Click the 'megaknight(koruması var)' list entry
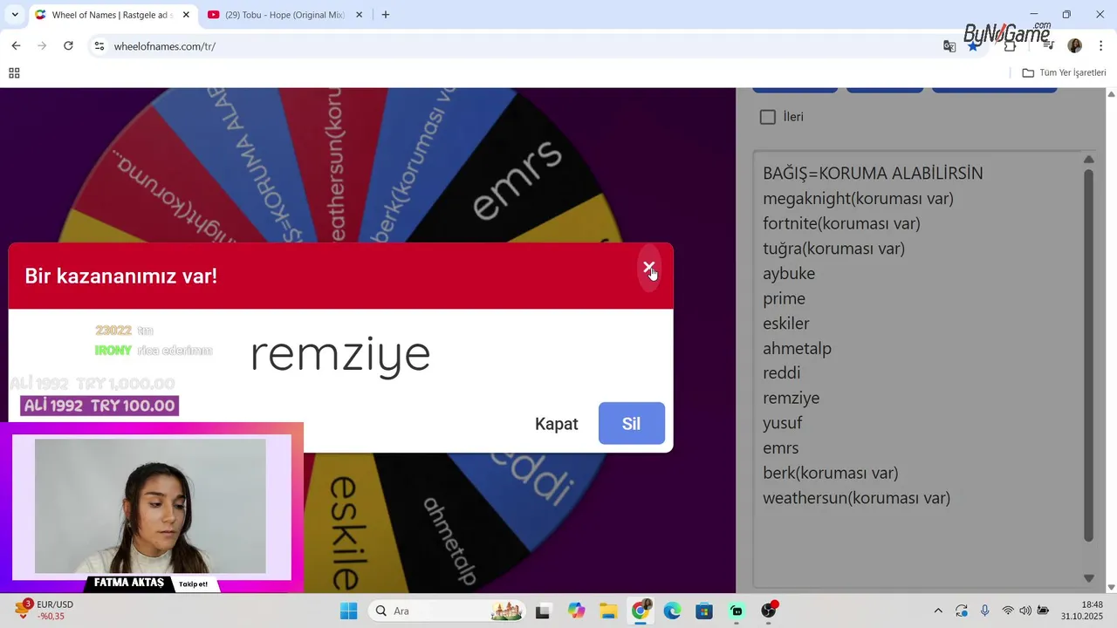Viewport: 1117px width, 628px height. 858,199
